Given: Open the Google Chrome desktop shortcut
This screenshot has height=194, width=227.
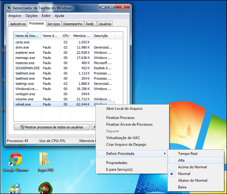Looking at the screenshot, I should tap(15, 162).
